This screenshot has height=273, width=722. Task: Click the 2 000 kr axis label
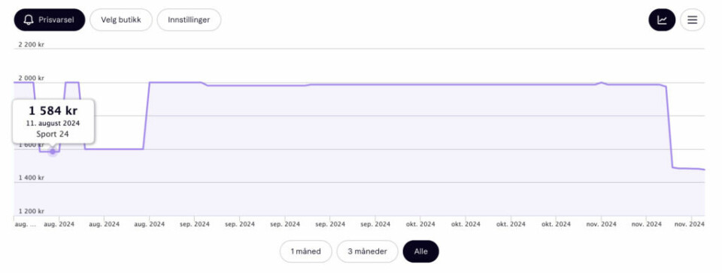pos(32,78)
